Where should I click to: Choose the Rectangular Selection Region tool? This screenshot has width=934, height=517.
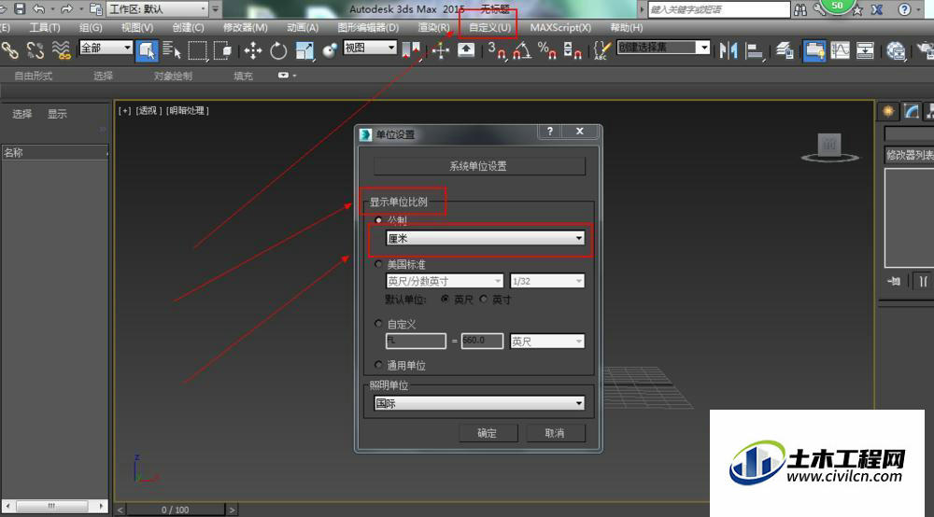point(198,50)
